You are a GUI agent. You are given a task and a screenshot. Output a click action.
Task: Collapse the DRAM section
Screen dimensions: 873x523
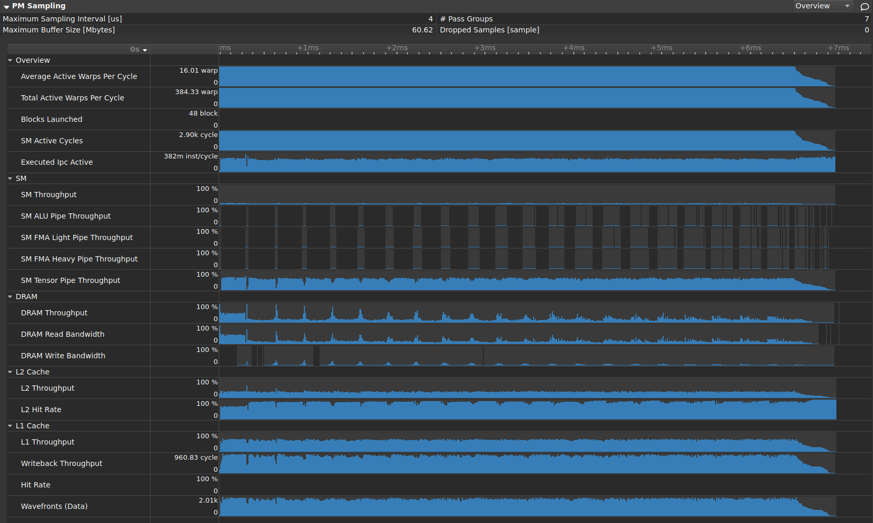[9, 297]
